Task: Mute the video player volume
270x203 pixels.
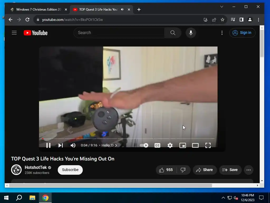Action: point(73,145)
